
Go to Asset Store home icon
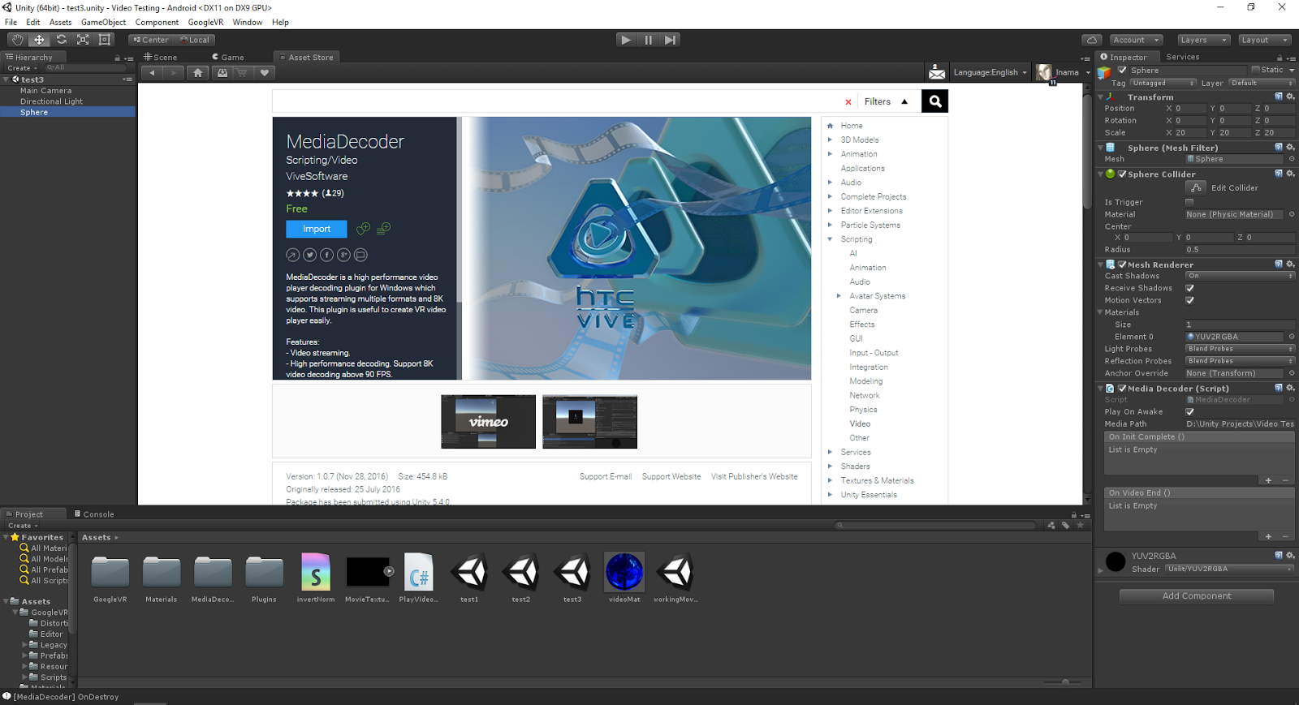point(197,72)
